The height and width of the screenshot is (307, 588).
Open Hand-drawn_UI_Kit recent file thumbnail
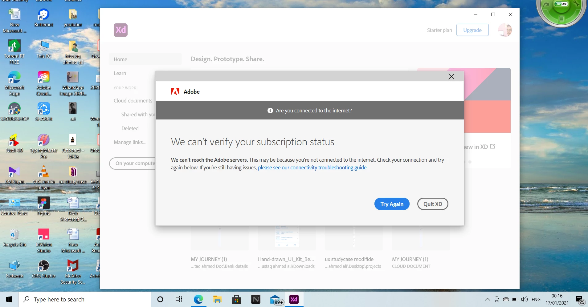[x=287, y=237]
